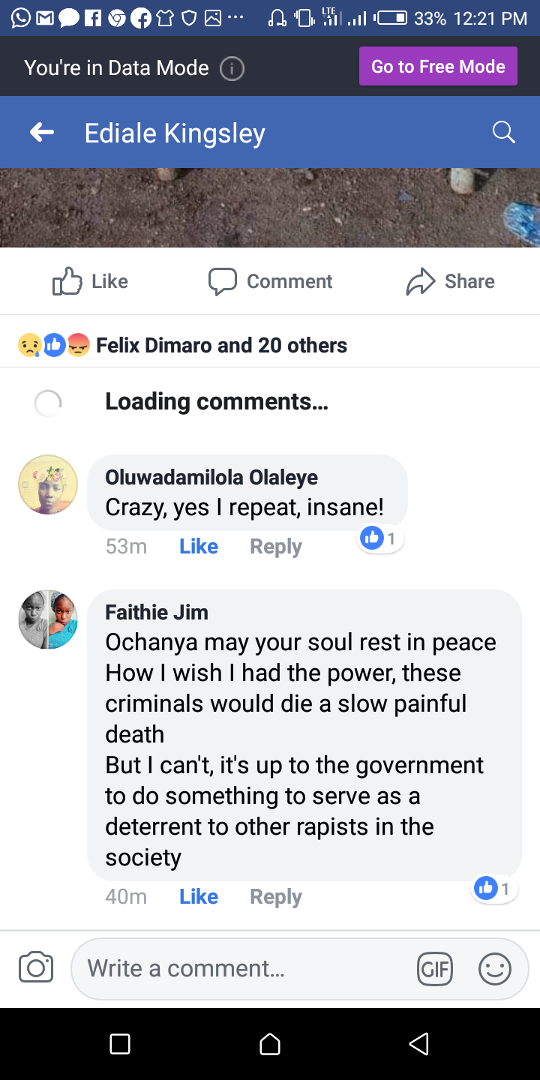Open Faithie Jim's profile picture
Screen dimensions: 540x1080
[48, 619]
